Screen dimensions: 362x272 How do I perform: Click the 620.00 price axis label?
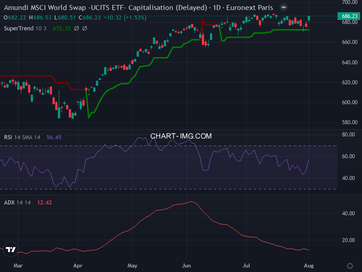coord(350,83)
